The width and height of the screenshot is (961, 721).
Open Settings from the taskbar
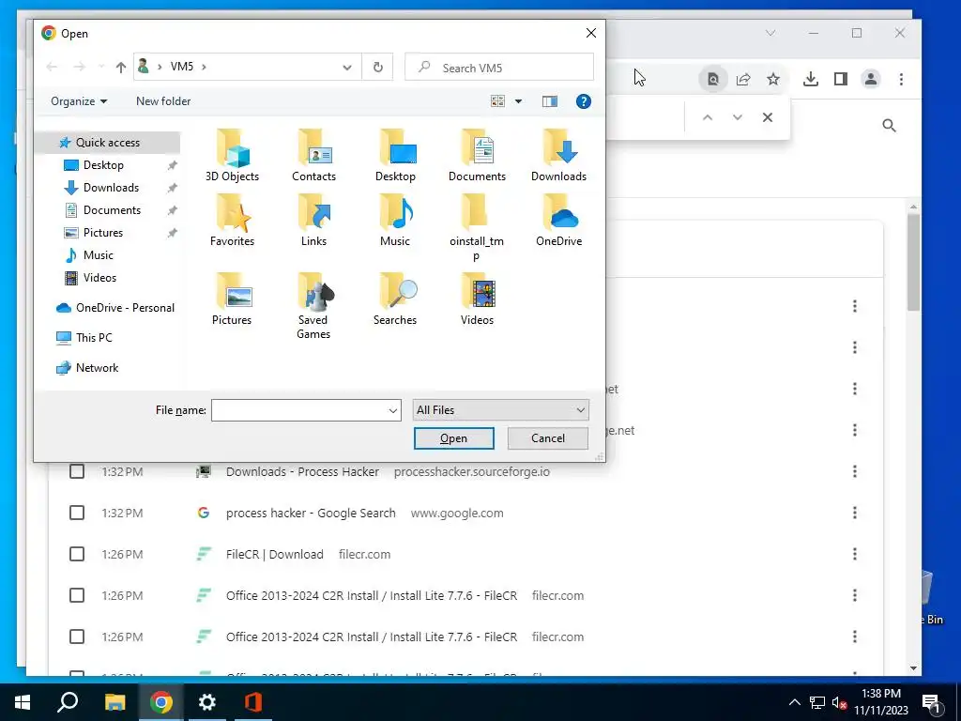(207, 702)
